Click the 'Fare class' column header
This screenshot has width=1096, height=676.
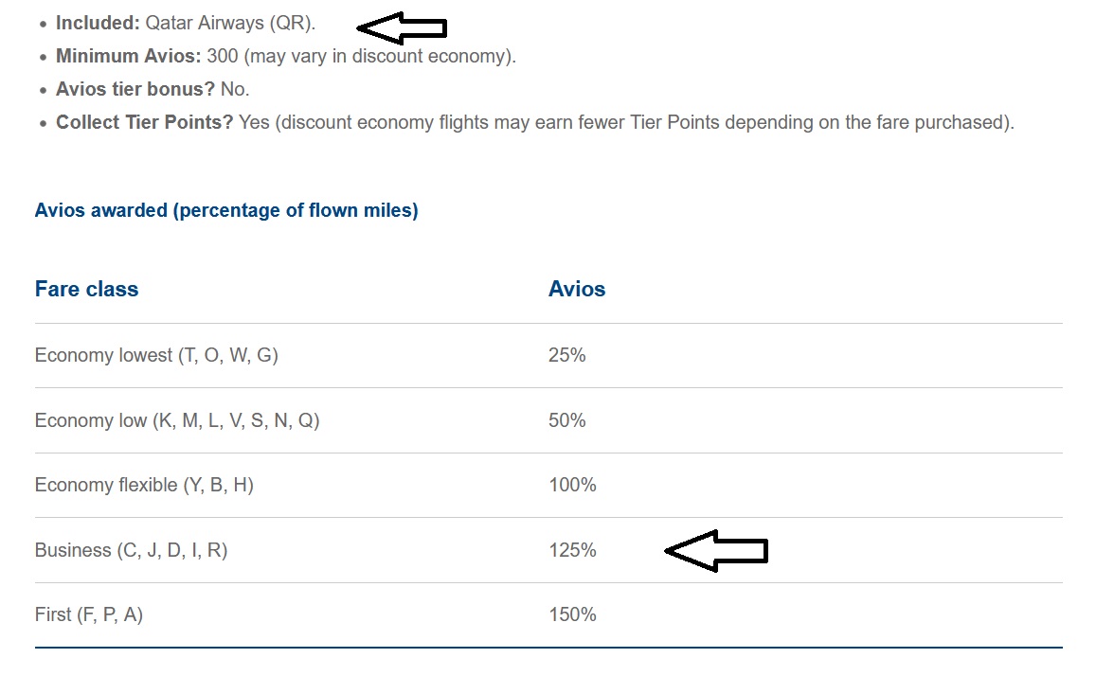tap(86, 289)
